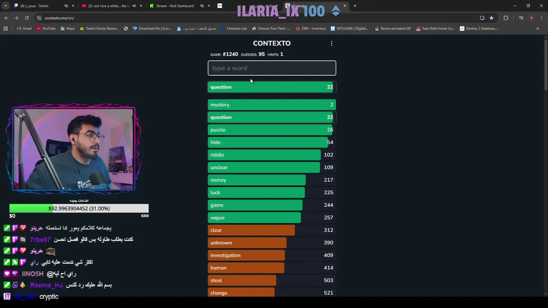Open the DIM - Inventory bookmark

311,29
